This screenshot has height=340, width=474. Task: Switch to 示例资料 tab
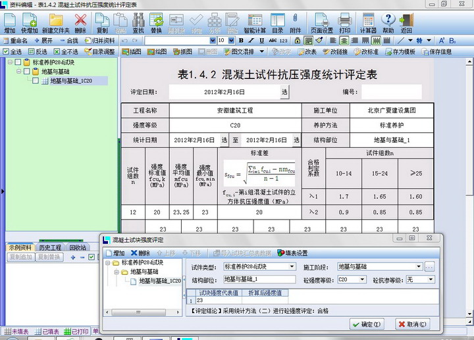pyautogui.click(x=20, y=248)
